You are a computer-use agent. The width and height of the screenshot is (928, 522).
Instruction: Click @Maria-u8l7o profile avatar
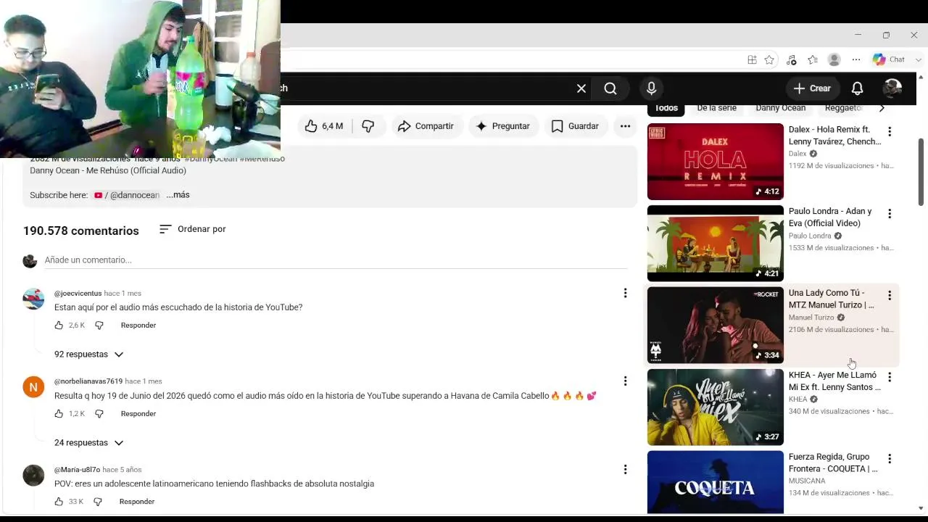click(33, 476)
